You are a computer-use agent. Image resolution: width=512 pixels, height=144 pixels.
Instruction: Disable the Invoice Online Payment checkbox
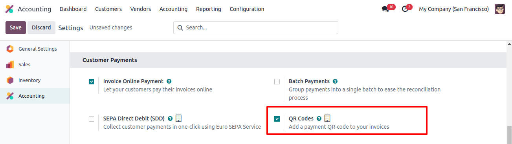(x=92, y=82)
